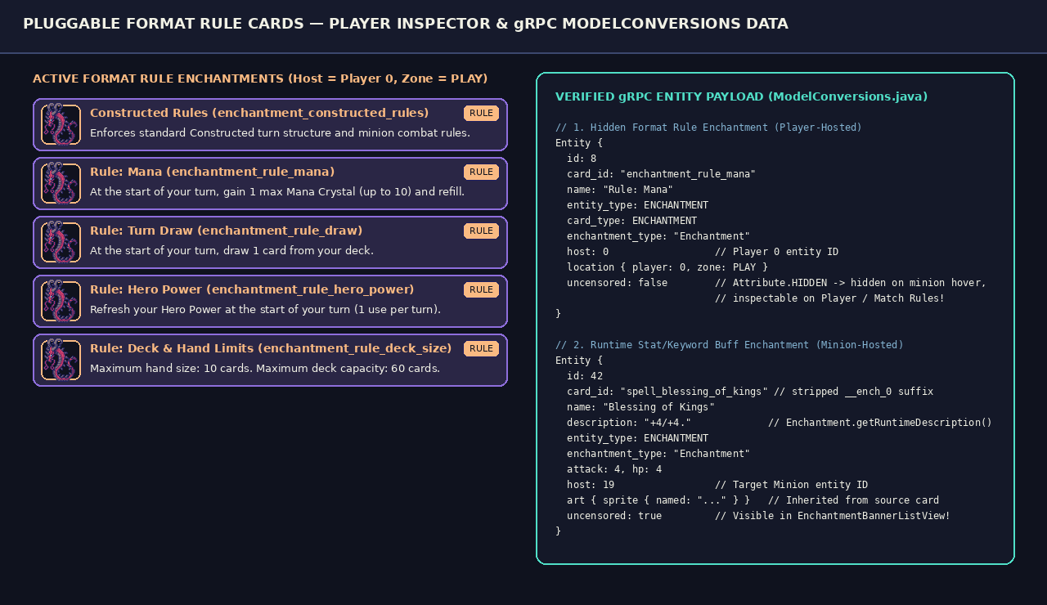1047x605 pixels.
Task: Click the dragon icon on Deck & Hand Limits card
Action: coord(61,361)
